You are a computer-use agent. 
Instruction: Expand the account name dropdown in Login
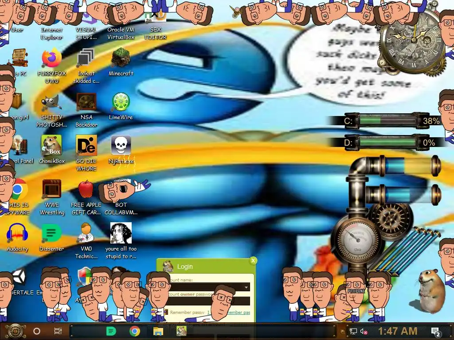(246, 287)
